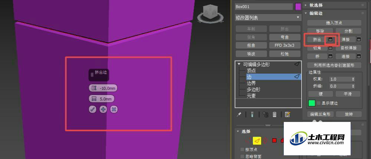This screenshot has width=371, height=159.
Task: Select 多边形 level in the modifier stack
Action: 254,90
